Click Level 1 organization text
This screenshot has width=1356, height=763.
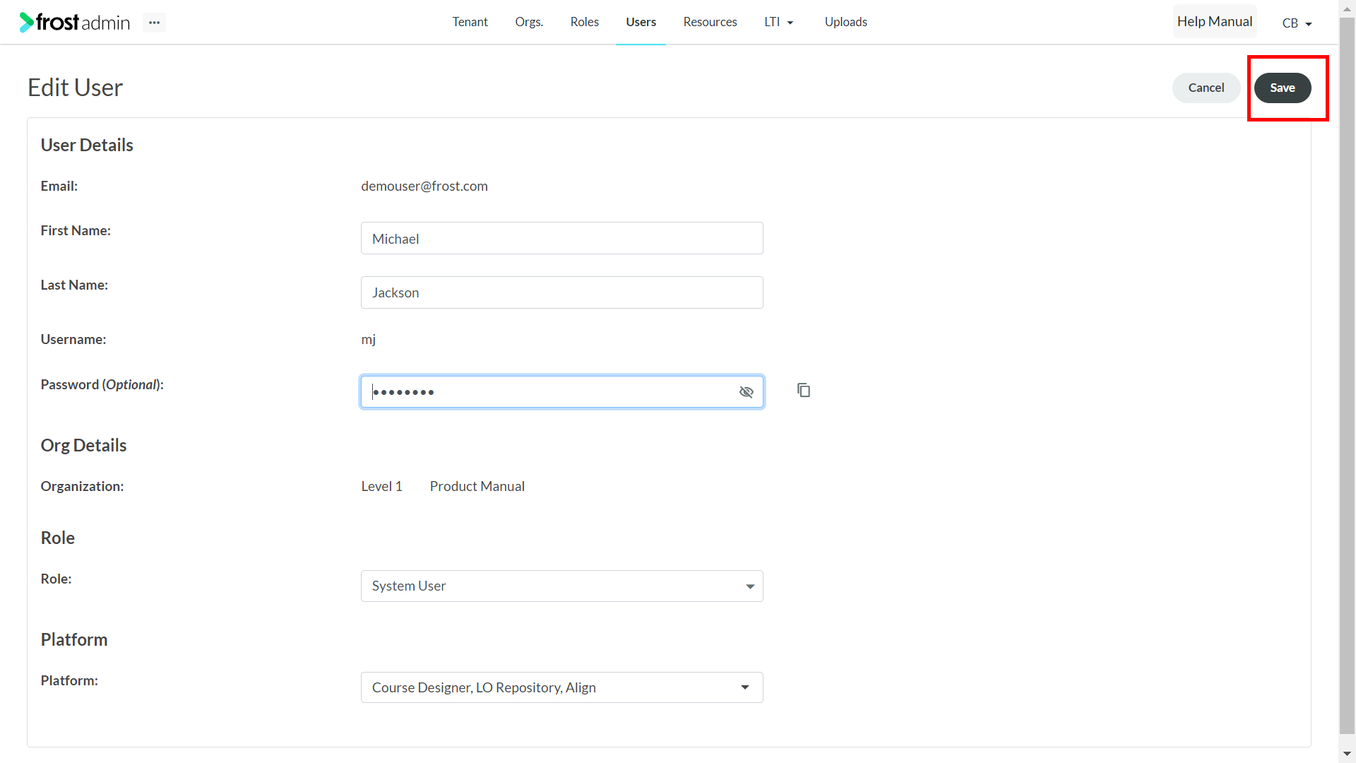[381, 486]
